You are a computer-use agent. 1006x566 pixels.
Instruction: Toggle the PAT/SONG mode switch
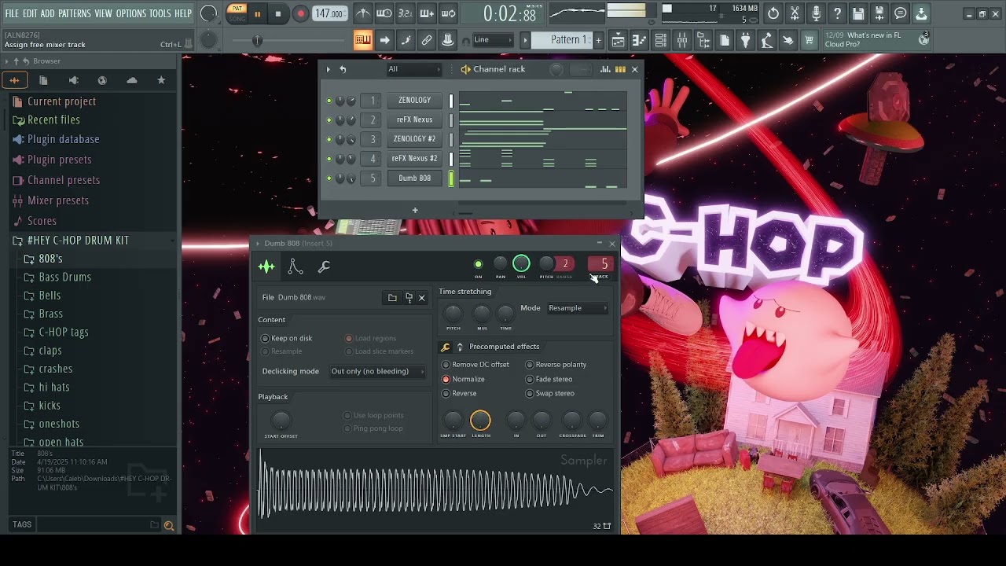coord(237,13)
